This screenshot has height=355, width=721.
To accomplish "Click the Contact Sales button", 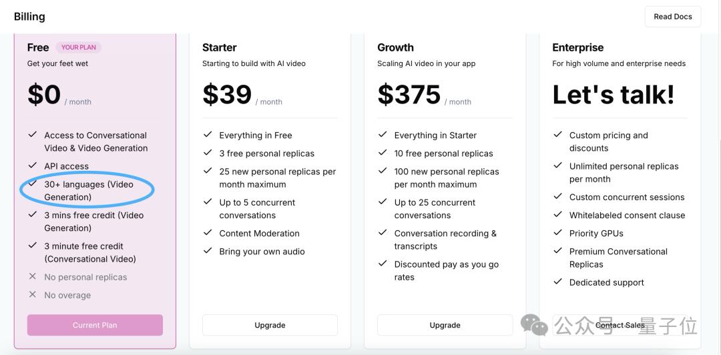I will (x=620, y=325).
